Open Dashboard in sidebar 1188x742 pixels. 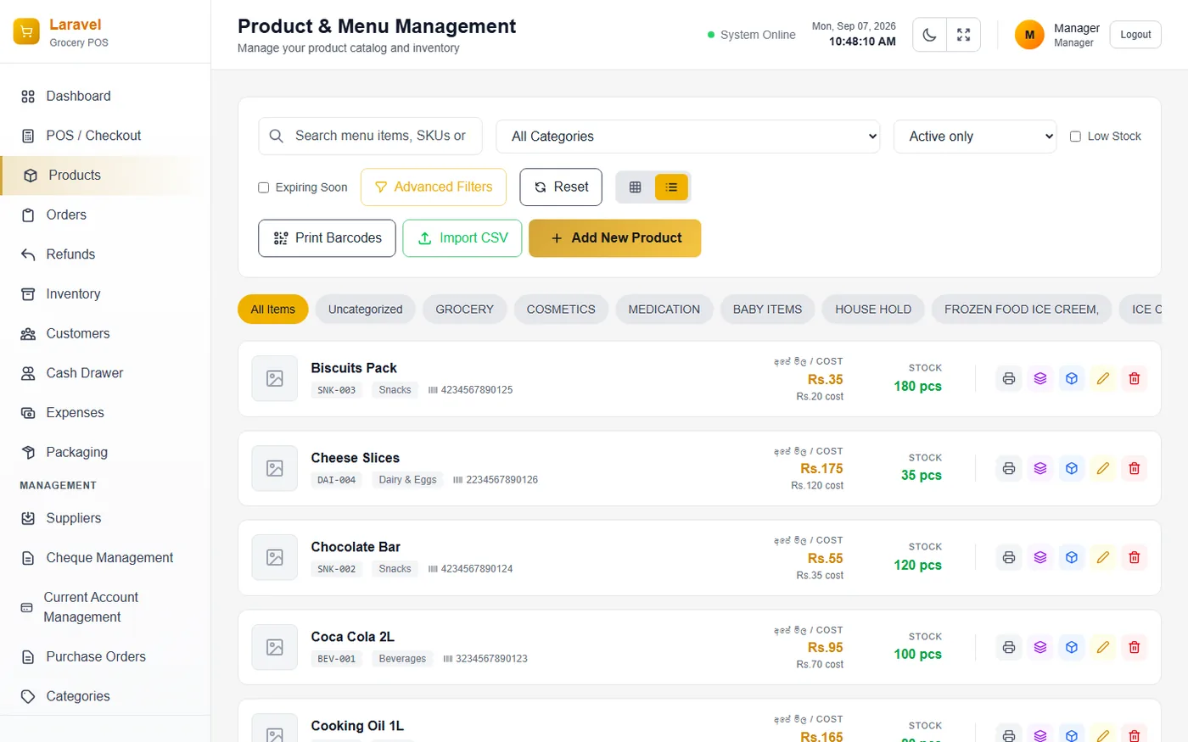coord(105,96)
